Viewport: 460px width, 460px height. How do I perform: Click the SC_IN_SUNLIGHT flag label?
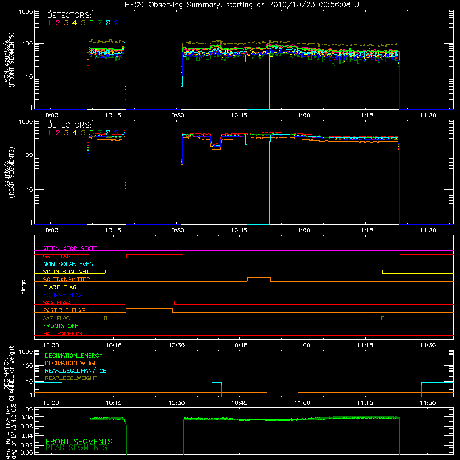(66, 271)
